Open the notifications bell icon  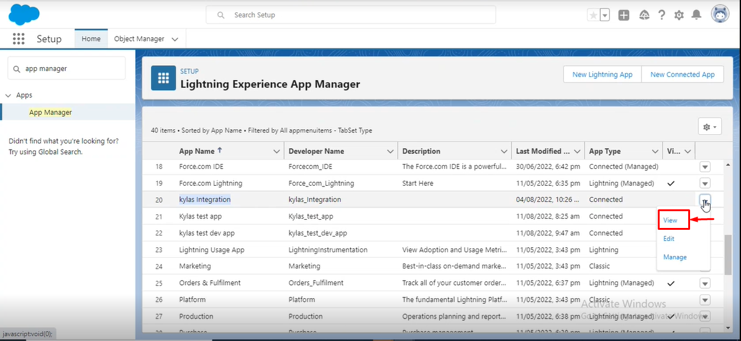point(696,15)
